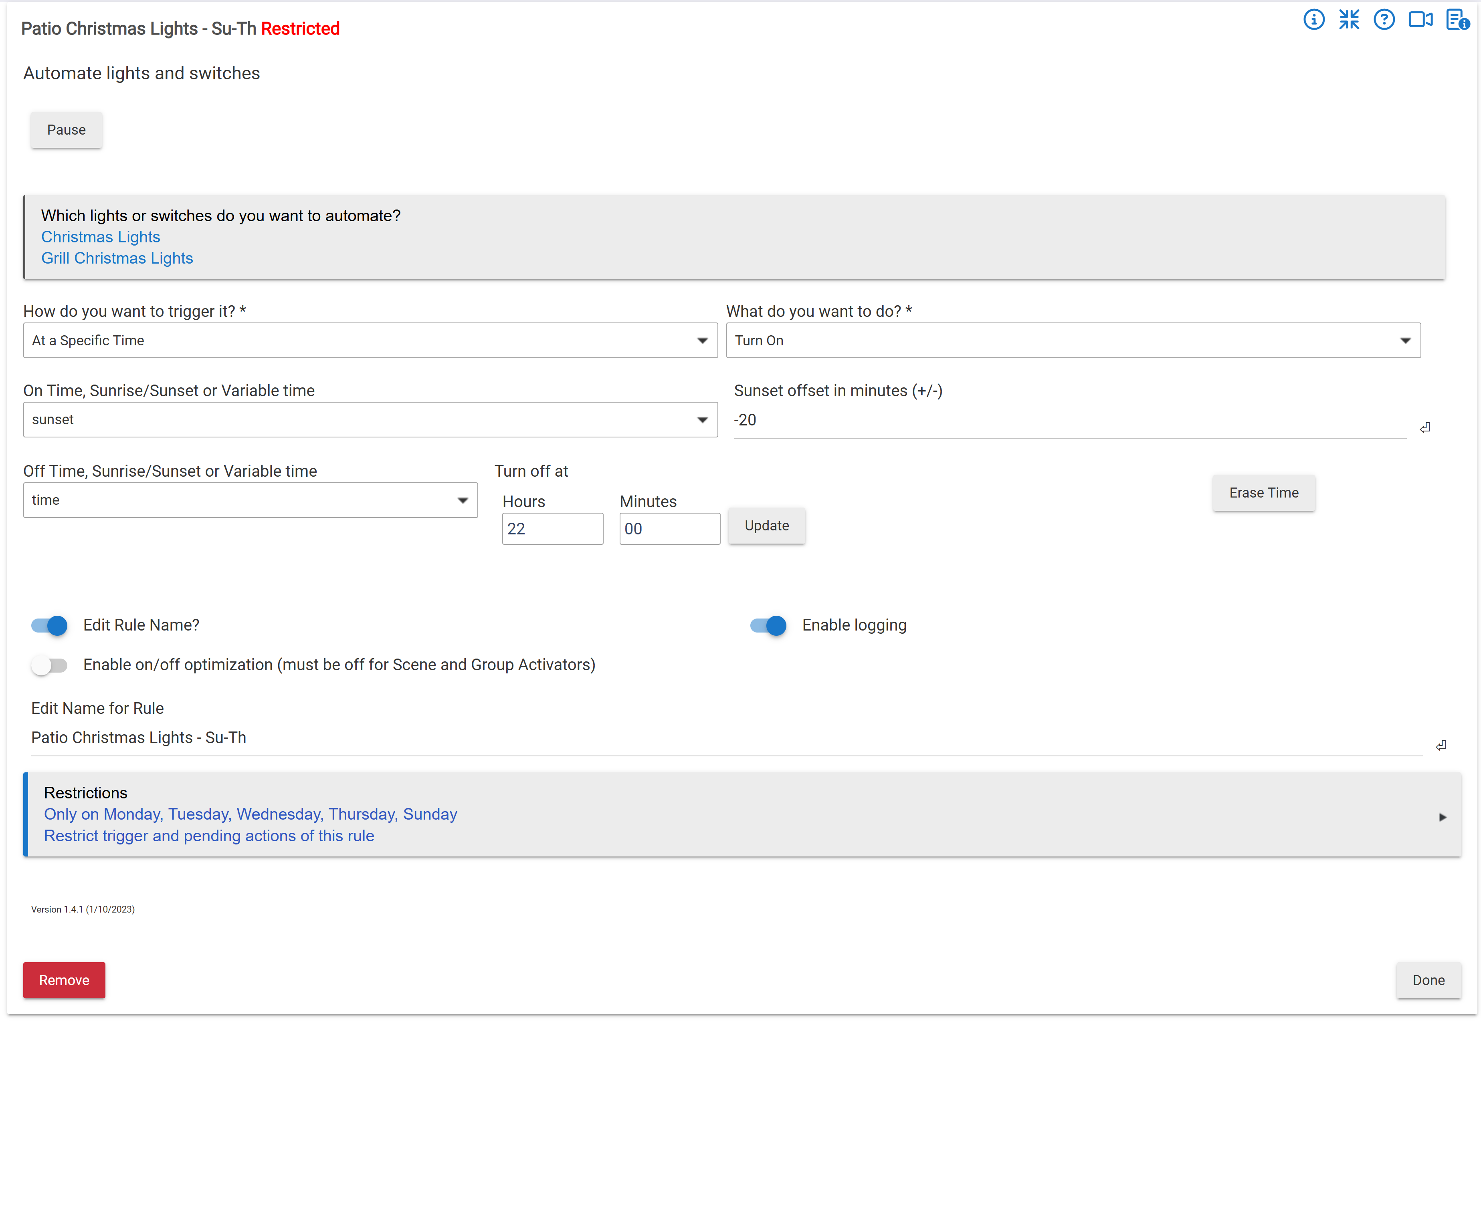The image size is (1481, 1215).
Task: Open the document info icon
Action: click(1457, 20)
